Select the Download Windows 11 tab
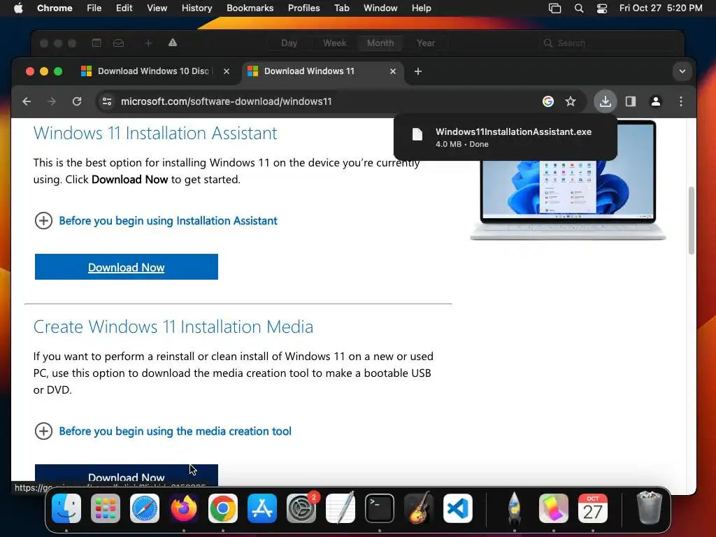Screen dimensions: 716x537 click(322, 71)
